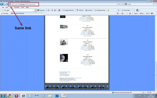Click More Information under The Earth and Moon
The width and height of the screenshot is (157, 98).
click(x=88, y=65)
